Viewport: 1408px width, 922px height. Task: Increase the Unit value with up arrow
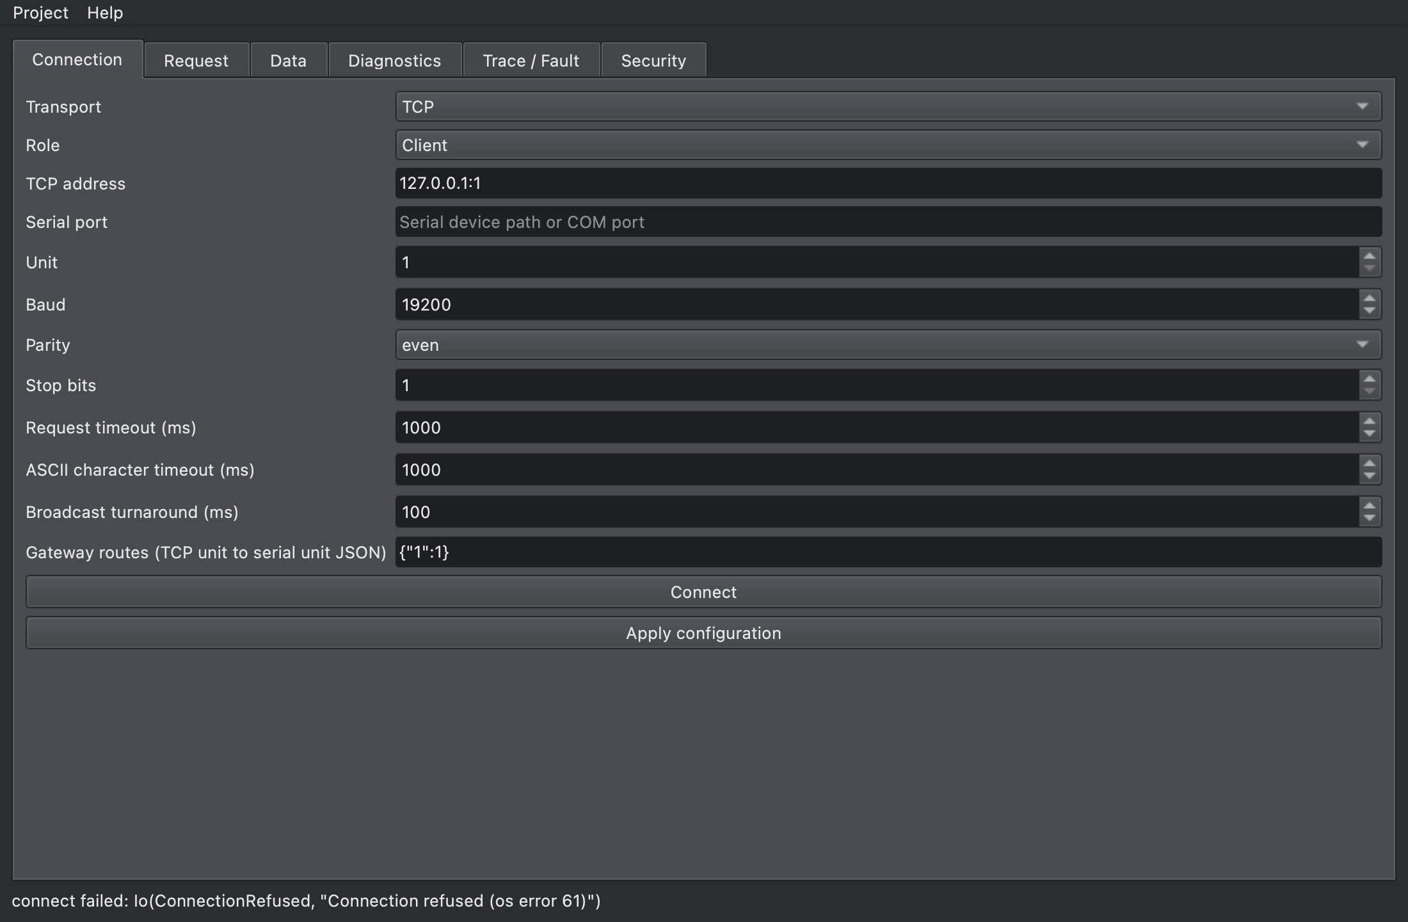pyautogui.click(x=1370, y=255)
